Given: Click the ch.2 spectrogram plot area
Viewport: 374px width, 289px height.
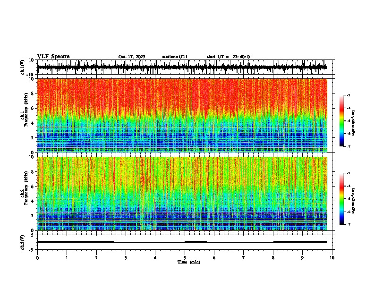Looking at the screenshot, I should pos(182,194).
